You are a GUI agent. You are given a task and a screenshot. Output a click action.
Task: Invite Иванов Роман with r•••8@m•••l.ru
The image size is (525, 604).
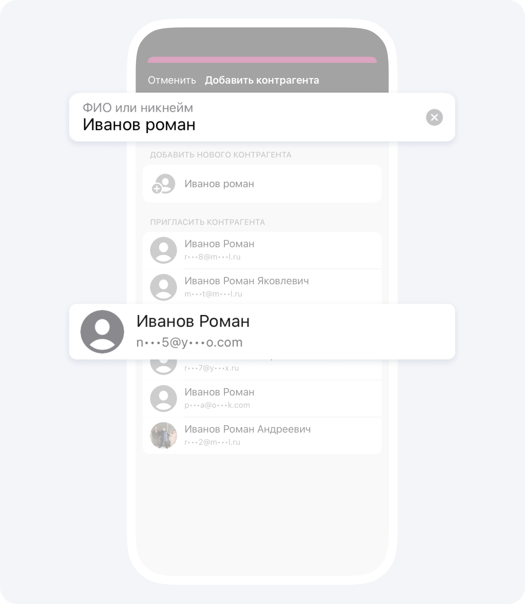coord(262,250)
